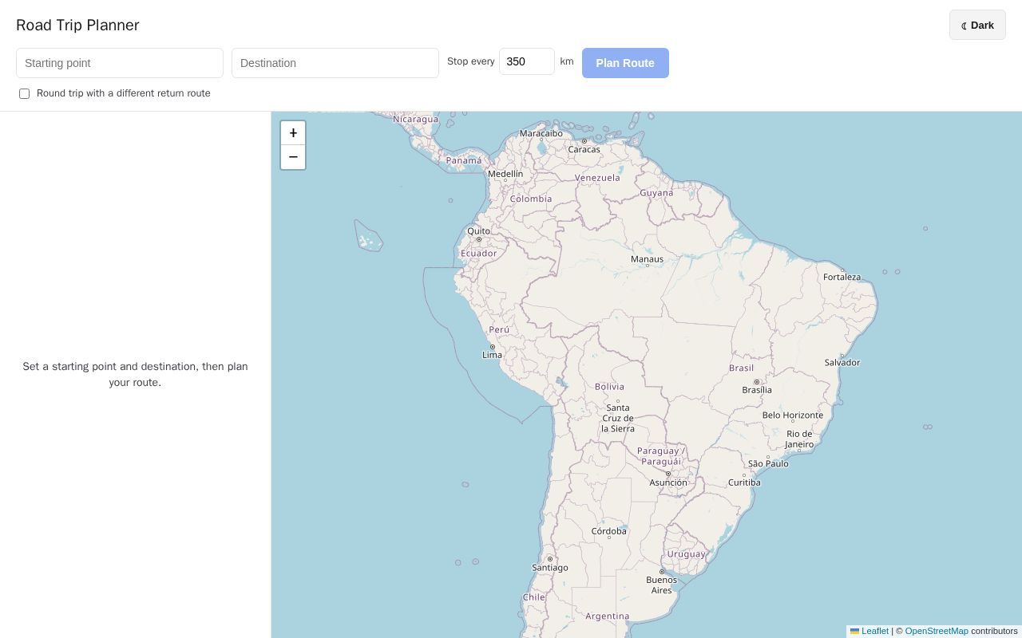The height and width of the screenshot is (638, 1022).
Task: Click the Argentina country label
Action: coord(608,616)
